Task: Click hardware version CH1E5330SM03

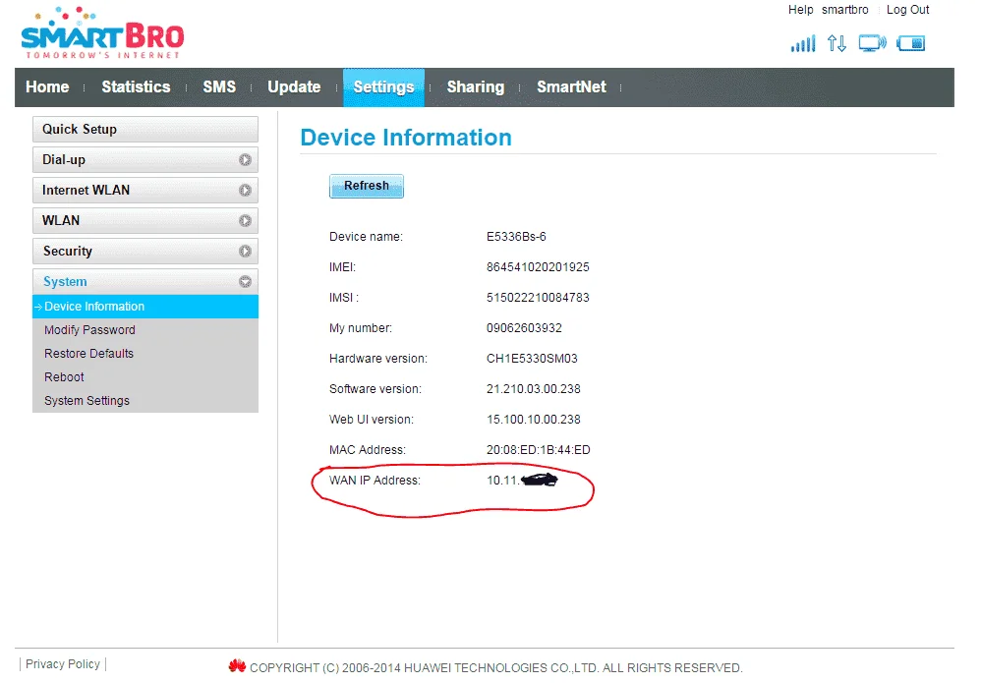Action: point(532,359)
